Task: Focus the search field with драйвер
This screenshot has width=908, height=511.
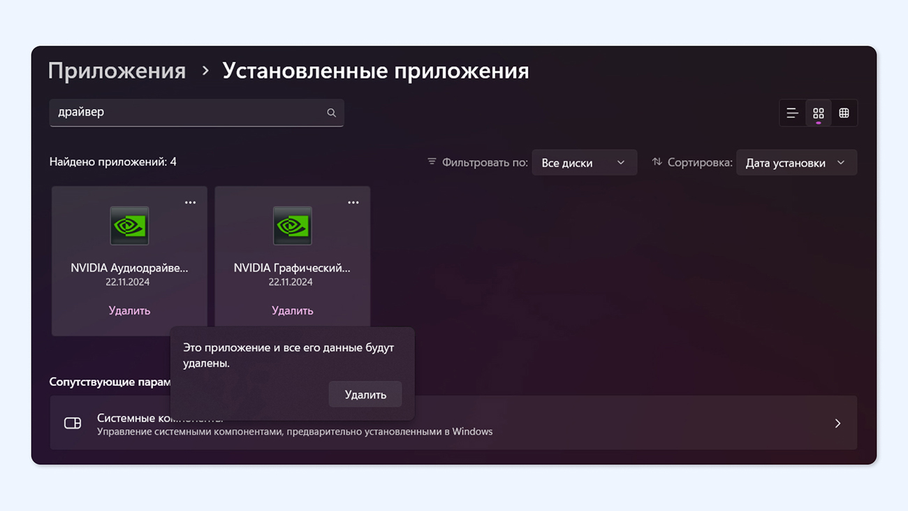Action: [196, 113]
